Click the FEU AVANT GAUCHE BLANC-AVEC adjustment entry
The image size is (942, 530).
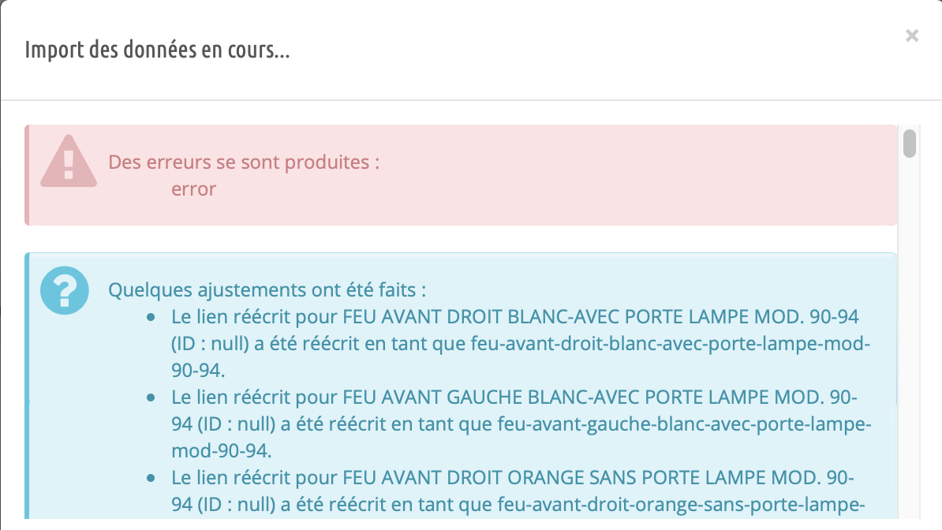tap(521, 424)
